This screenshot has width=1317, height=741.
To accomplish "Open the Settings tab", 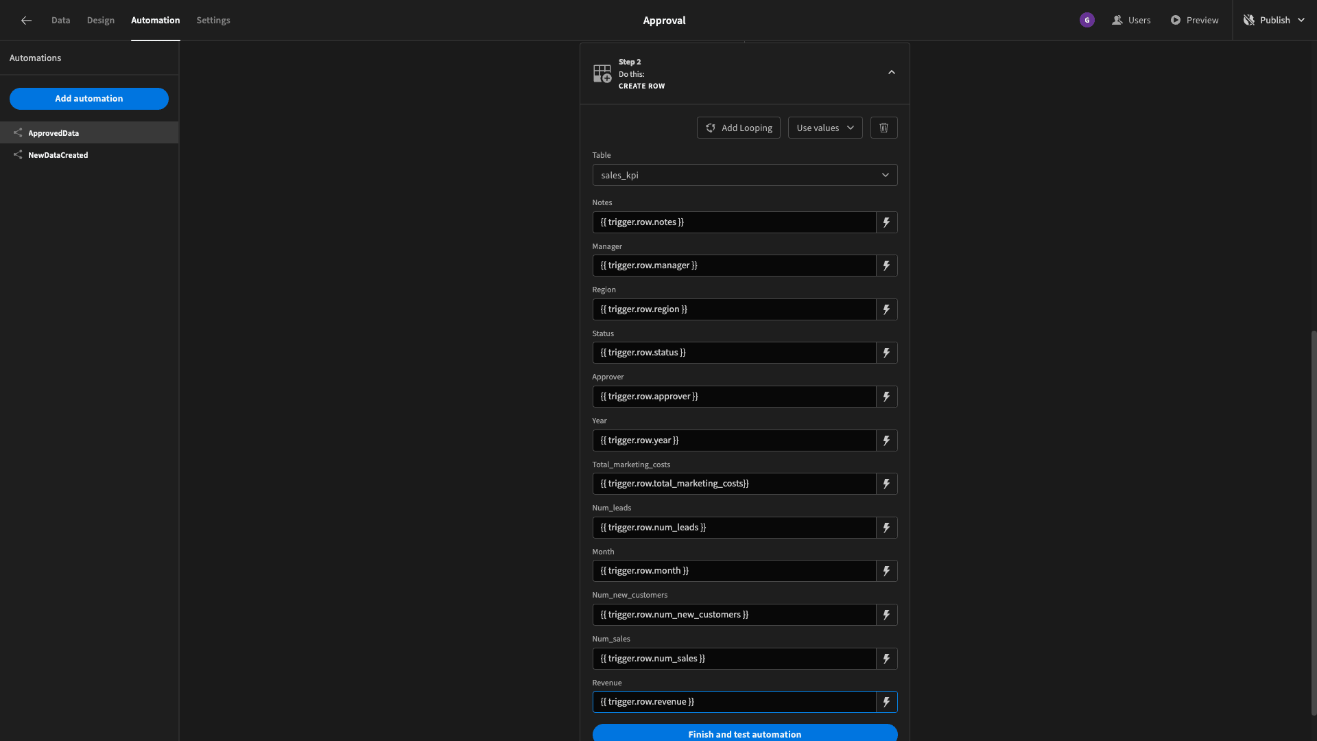I will pyautogui.click(x=213, y=21).
